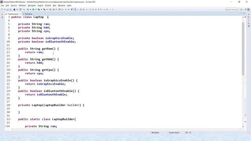Click the Search toolbar icon
This screenshot has width=251, height=141.
coord(65,9)
